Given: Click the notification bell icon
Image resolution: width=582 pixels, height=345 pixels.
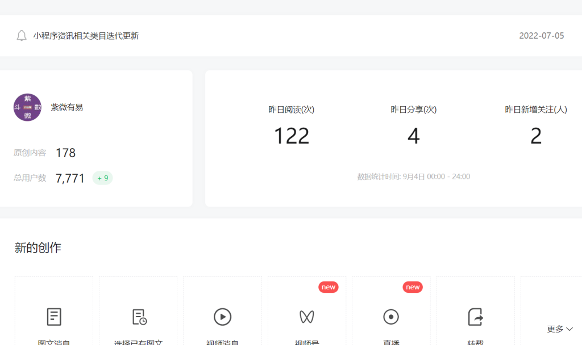Looking at the screenshot, I should (x=22, y=36).
